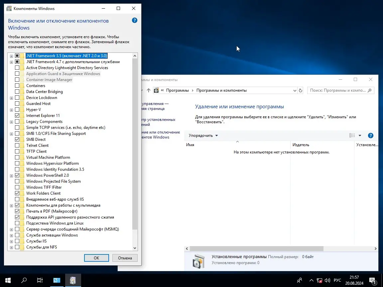
Task: Select Windows Identity Foundation 3.5 row
Action: pyautogui.click(x=55, y=169)
